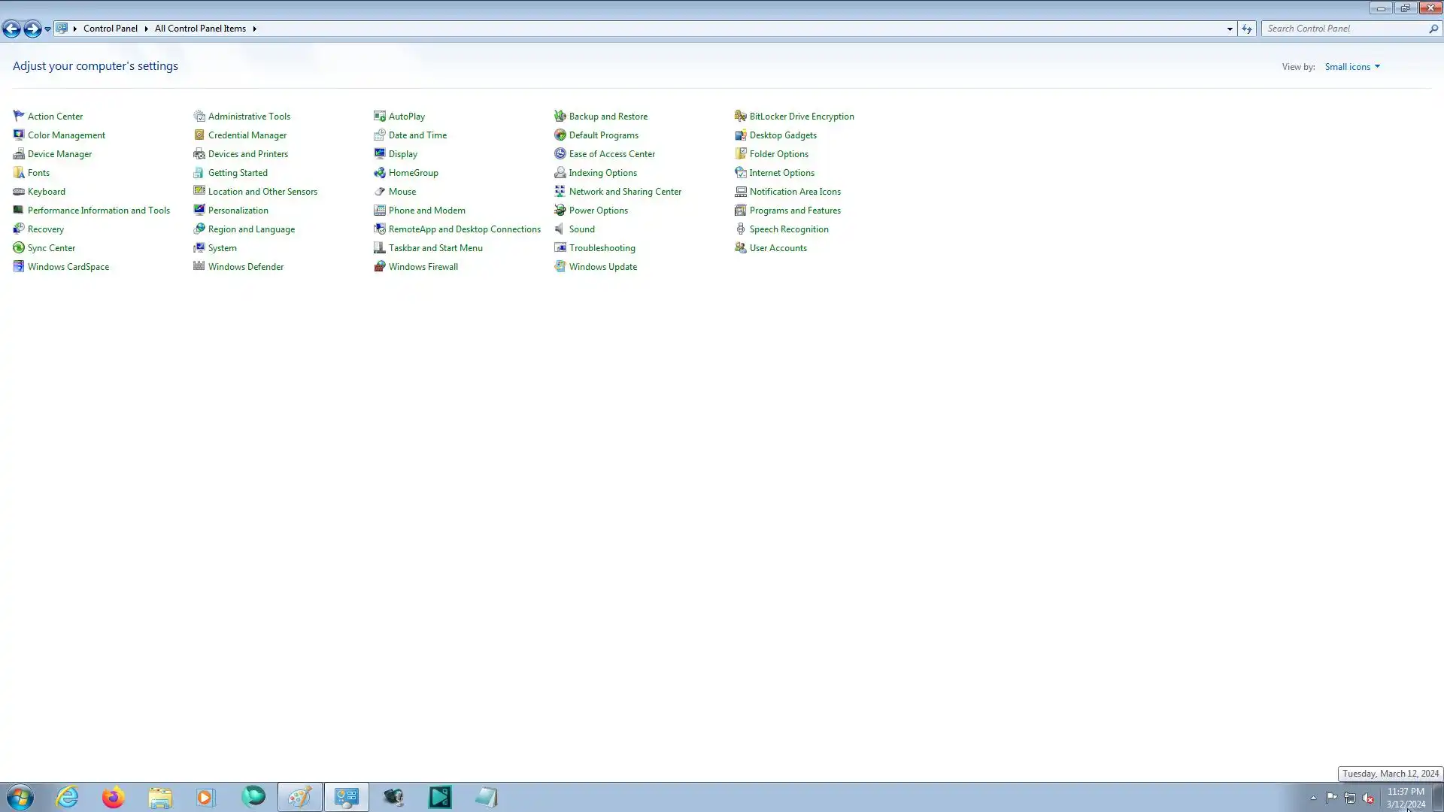Open the Power Options icon

click(560, 211)
